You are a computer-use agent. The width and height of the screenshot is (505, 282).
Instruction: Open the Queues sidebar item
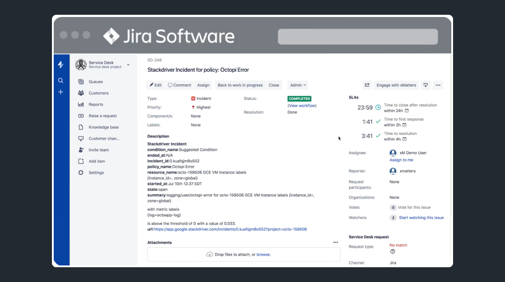[95, 82]
